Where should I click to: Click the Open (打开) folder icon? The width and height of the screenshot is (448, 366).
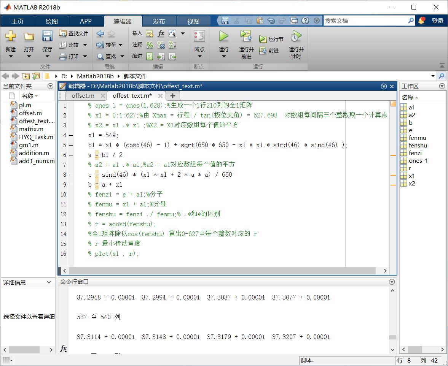tap(29, 36)
